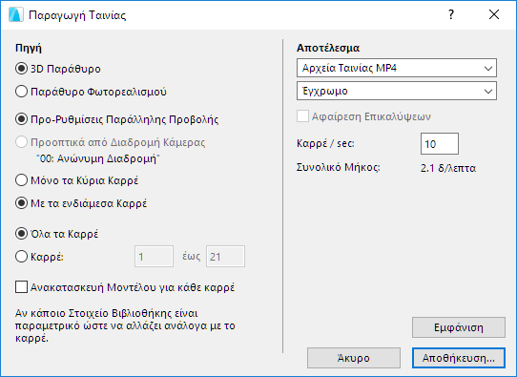Open the Αρχεία Ταινίας MP4 format dropdown

pos(397,68)
